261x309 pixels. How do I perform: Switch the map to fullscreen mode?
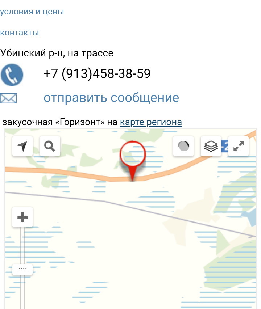[x=239, y=146]
